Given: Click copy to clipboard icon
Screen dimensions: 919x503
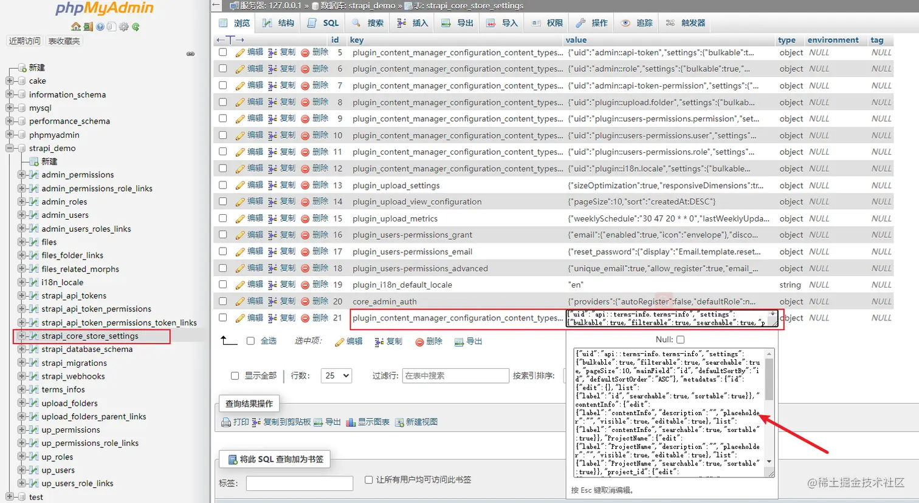Looking at the screenshot, I should click(256, 422).
